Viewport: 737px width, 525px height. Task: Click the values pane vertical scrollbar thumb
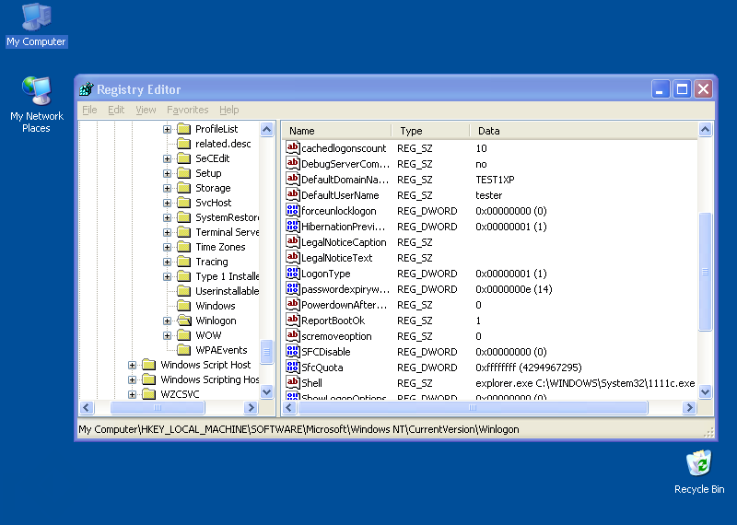[705, 272]
